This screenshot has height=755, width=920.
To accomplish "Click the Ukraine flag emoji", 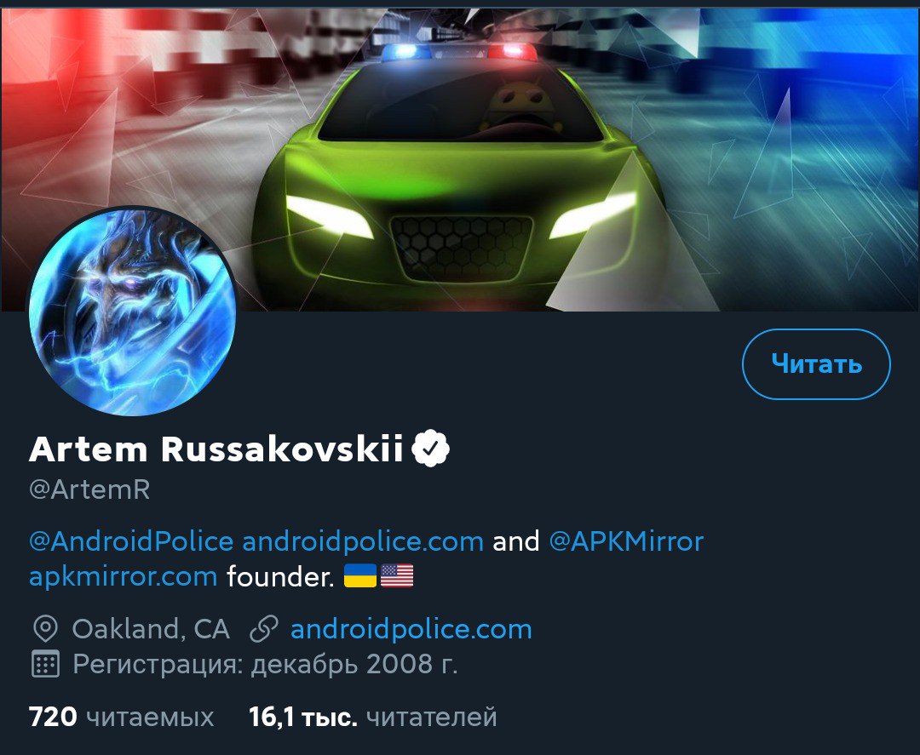I will pyautogui.click(x=359, y=575).
